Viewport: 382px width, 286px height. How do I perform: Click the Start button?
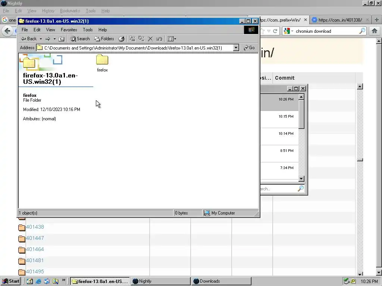[x=10, y=281]
